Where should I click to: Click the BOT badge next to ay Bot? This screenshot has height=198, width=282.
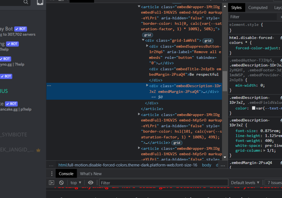pyautogui.click(x=21, y=29)
